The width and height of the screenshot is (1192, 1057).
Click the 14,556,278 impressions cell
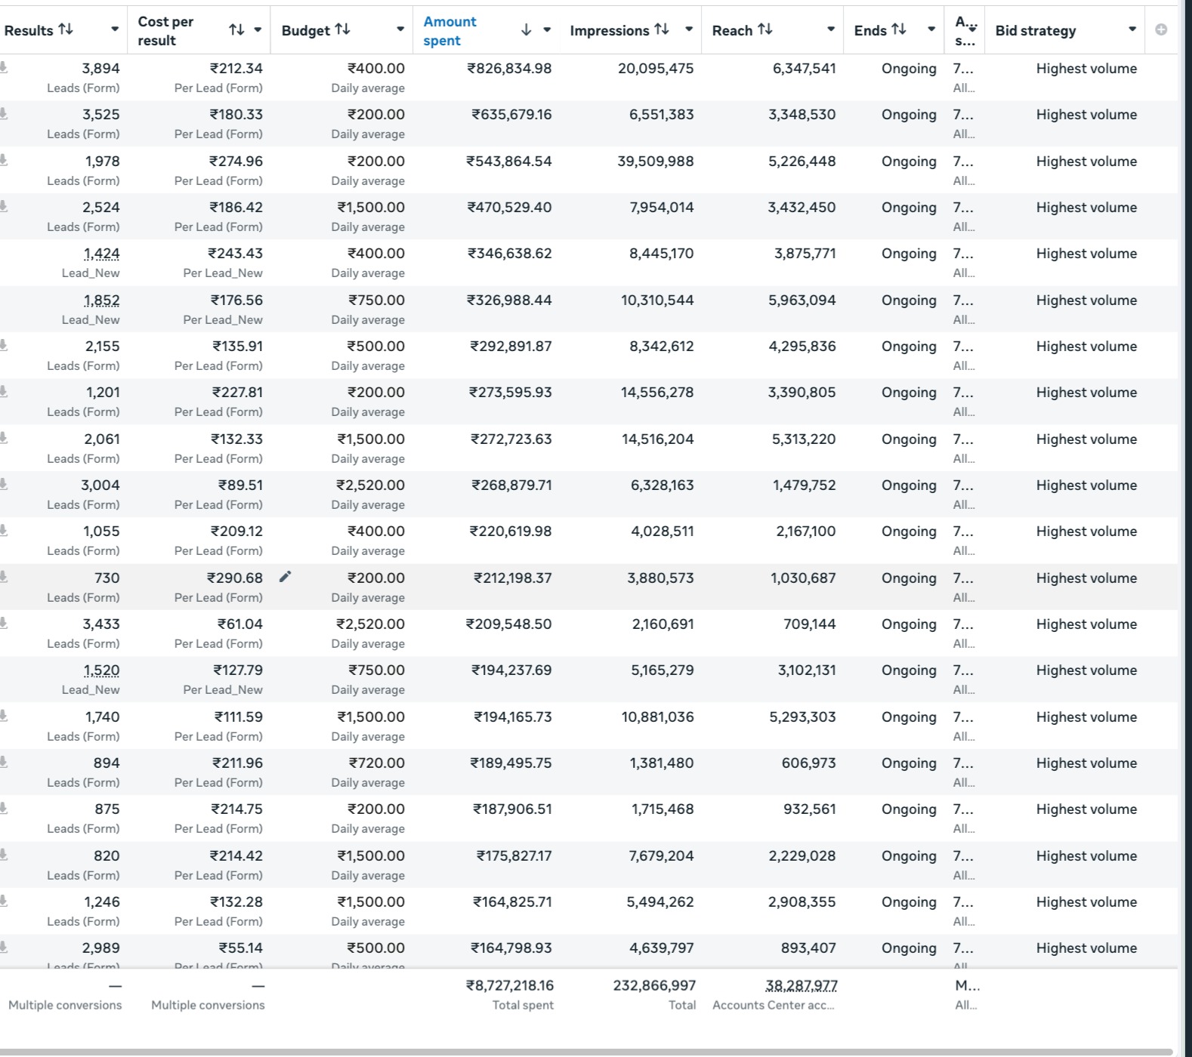[x=657, y=393]
